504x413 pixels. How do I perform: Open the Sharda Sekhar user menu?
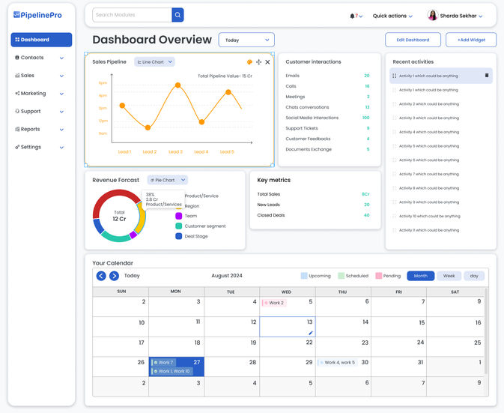tap(461, 16)
